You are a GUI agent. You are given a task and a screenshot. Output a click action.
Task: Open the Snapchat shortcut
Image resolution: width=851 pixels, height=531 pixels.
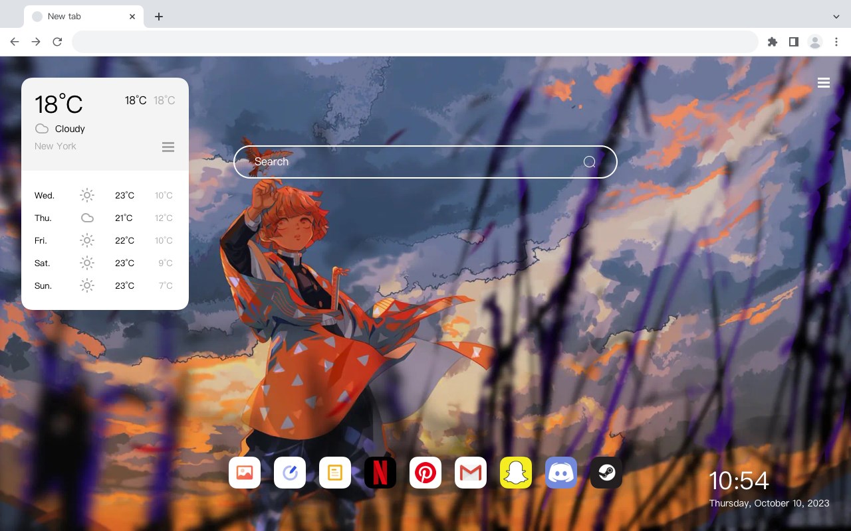tap(516, 473)
